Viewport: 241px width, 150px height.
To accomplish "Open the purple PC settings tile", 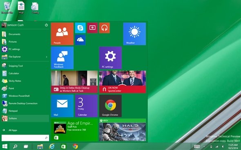I will click(x=110, y=58).
